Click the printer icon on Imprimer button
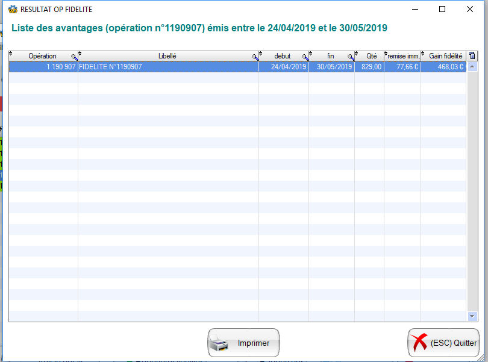The height and width of the screenshot is (362, 488). click(220, 343)
